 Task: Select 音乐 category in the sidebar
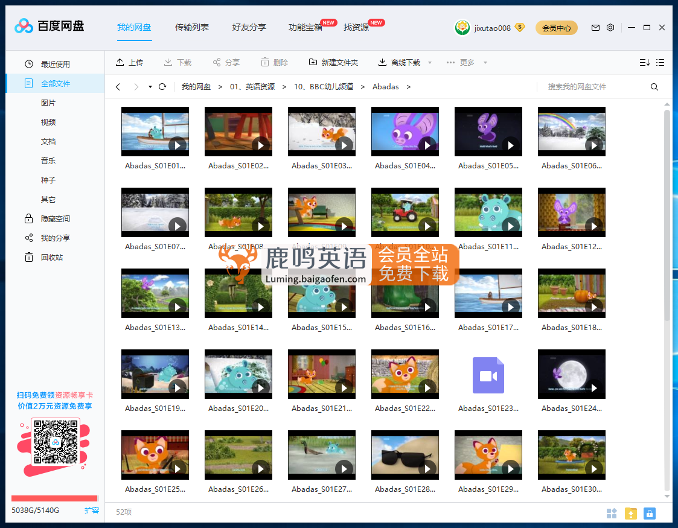48,161
